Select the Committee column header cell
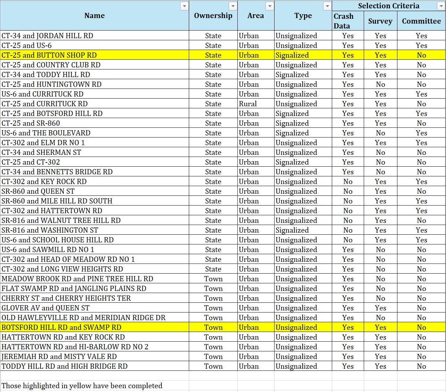This screenshot has width=446, height=392. click(421, 21)
